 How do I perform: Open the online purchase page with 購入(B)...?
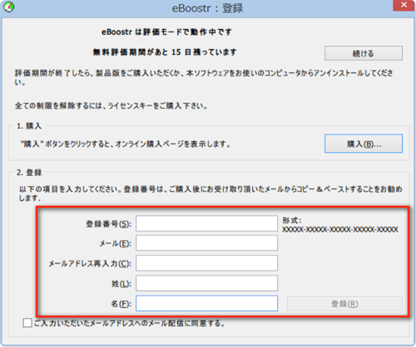364,144
